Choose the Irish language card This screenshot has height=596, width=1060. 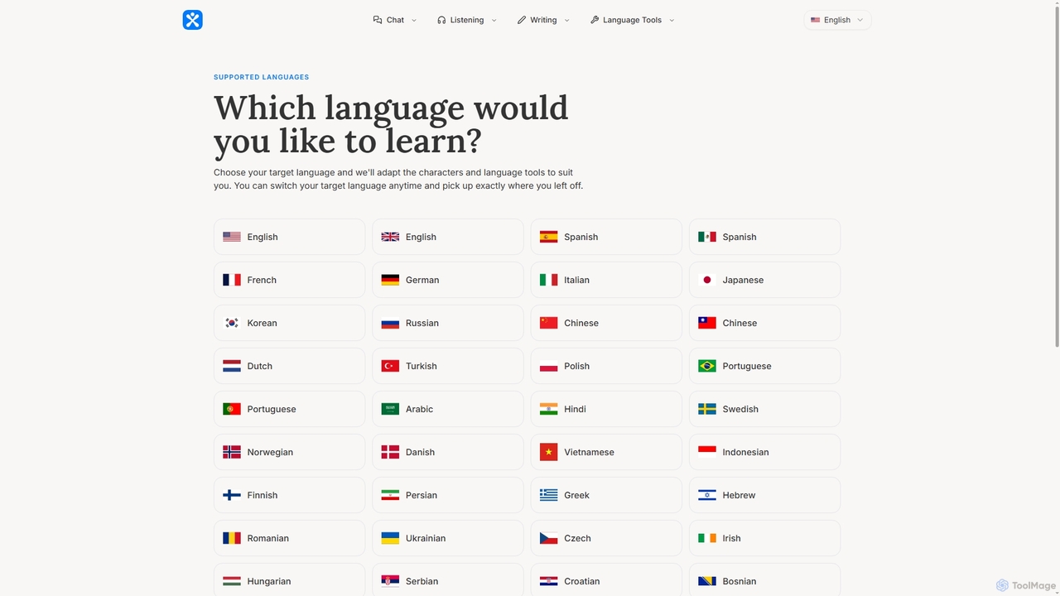pyautogui.click(x=764, y=538)
